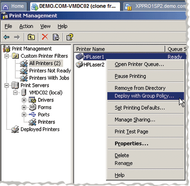Viewport: 190px width, 186px height.
Task: Select the Deployed Printers tree label
Action: coord(40,129)
